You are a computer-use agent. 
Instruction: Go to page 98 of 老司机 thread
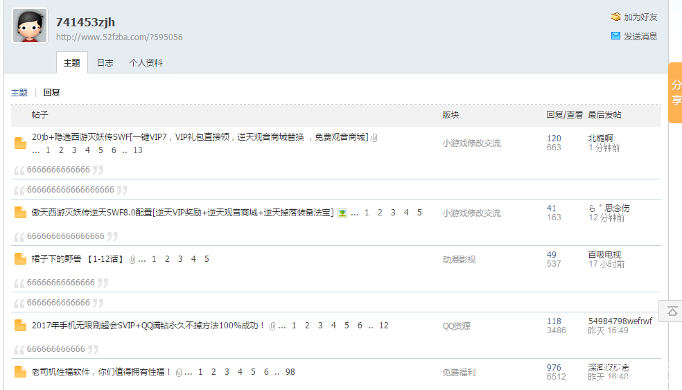[290, 372]
